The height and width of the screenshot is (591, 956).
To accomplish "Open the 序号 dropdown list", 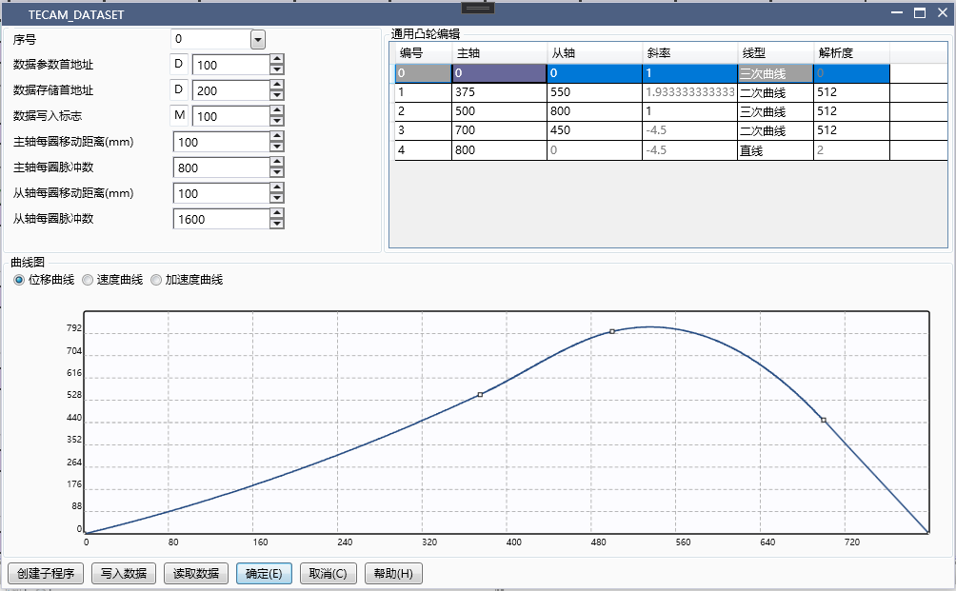I will pyautogui.click(x=257, y=39).
